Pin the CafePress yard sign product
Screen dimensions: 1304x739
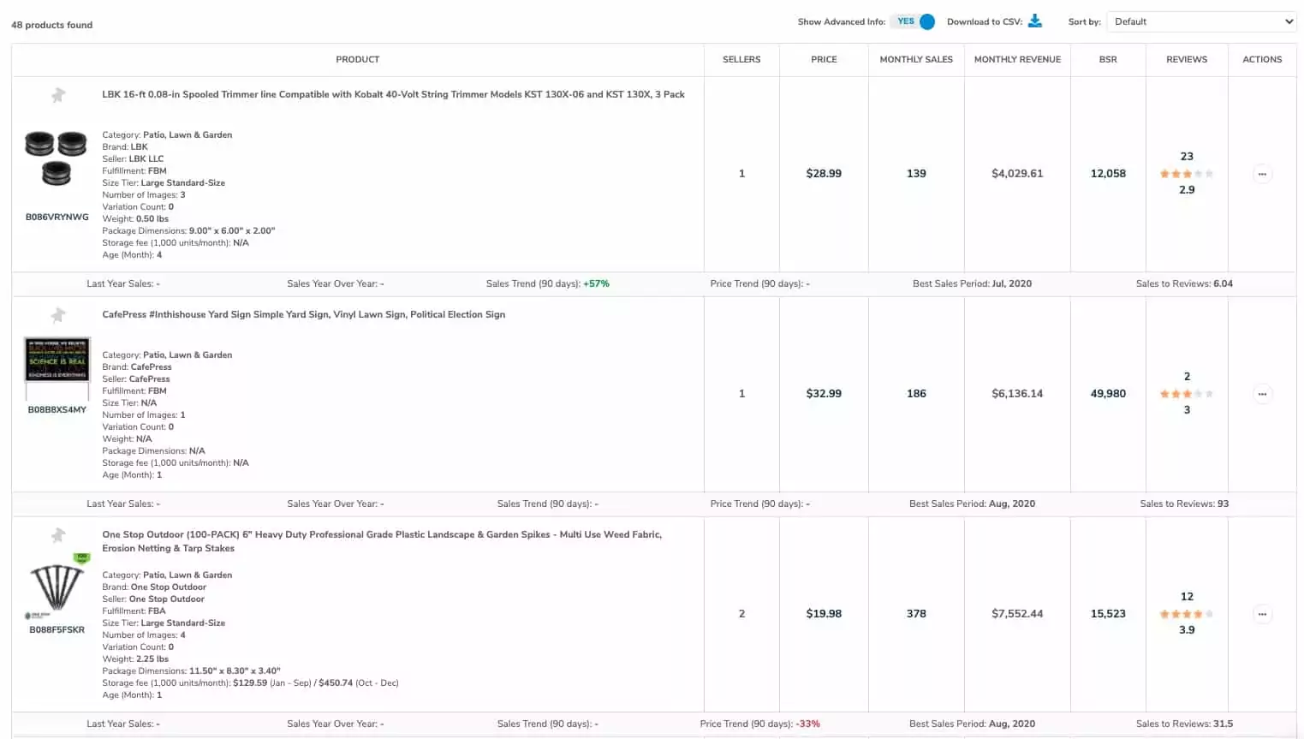point(57,315)
